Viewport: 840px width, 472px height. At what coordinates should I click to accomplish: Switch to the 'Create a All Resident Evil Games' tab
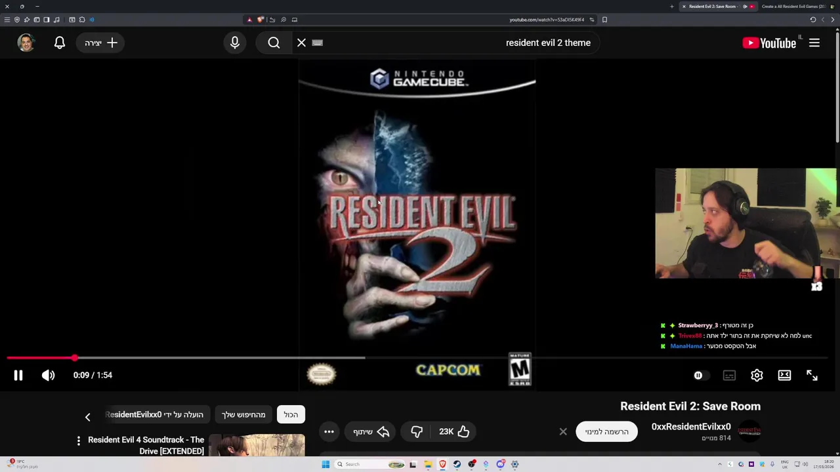[x=793, y=7]
